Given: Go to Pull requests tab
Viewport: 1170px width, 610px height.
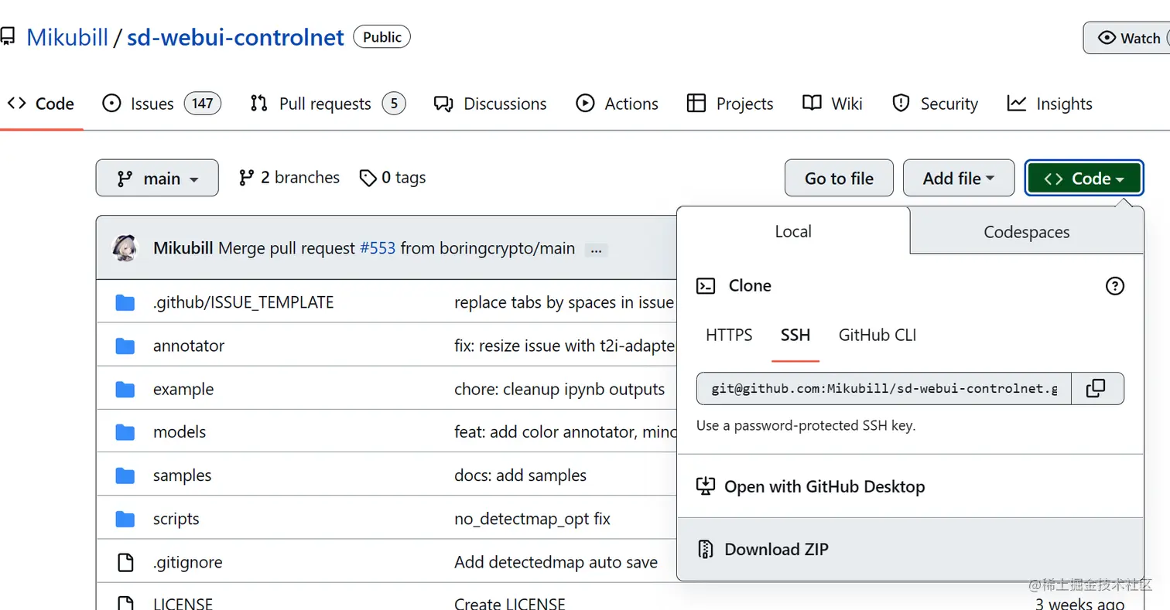Looking at the screenshot, I should click(x=325, y=104).
